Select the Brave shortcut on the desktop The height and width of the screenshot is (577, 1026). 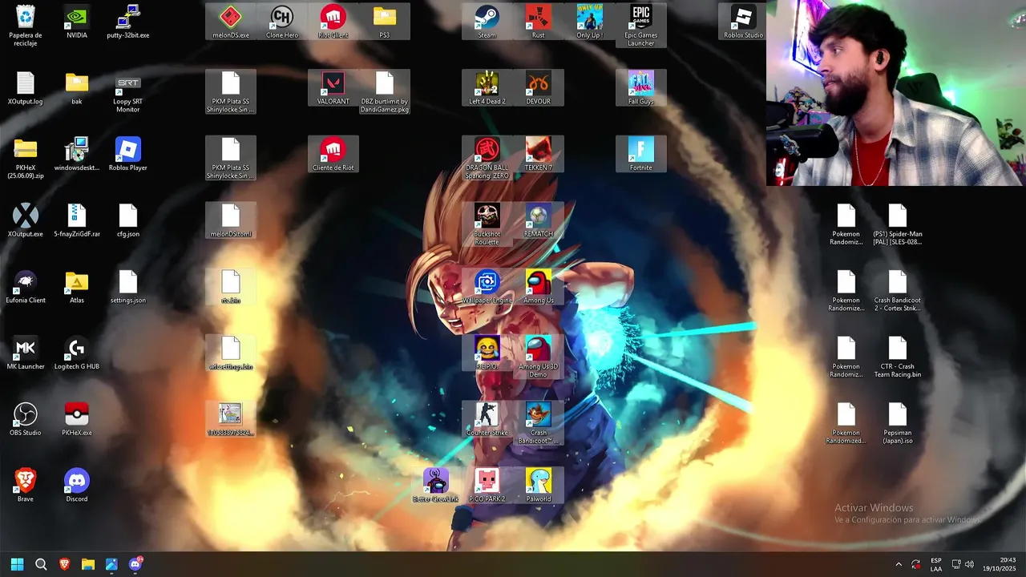(26, 486)
